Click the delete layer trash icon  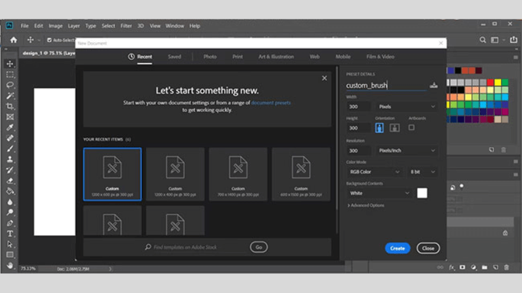pos(506,267)
